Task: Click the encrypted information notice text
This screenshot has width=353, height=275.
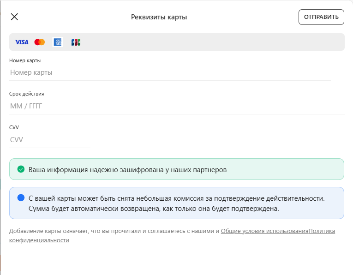Action: point(127,169)
